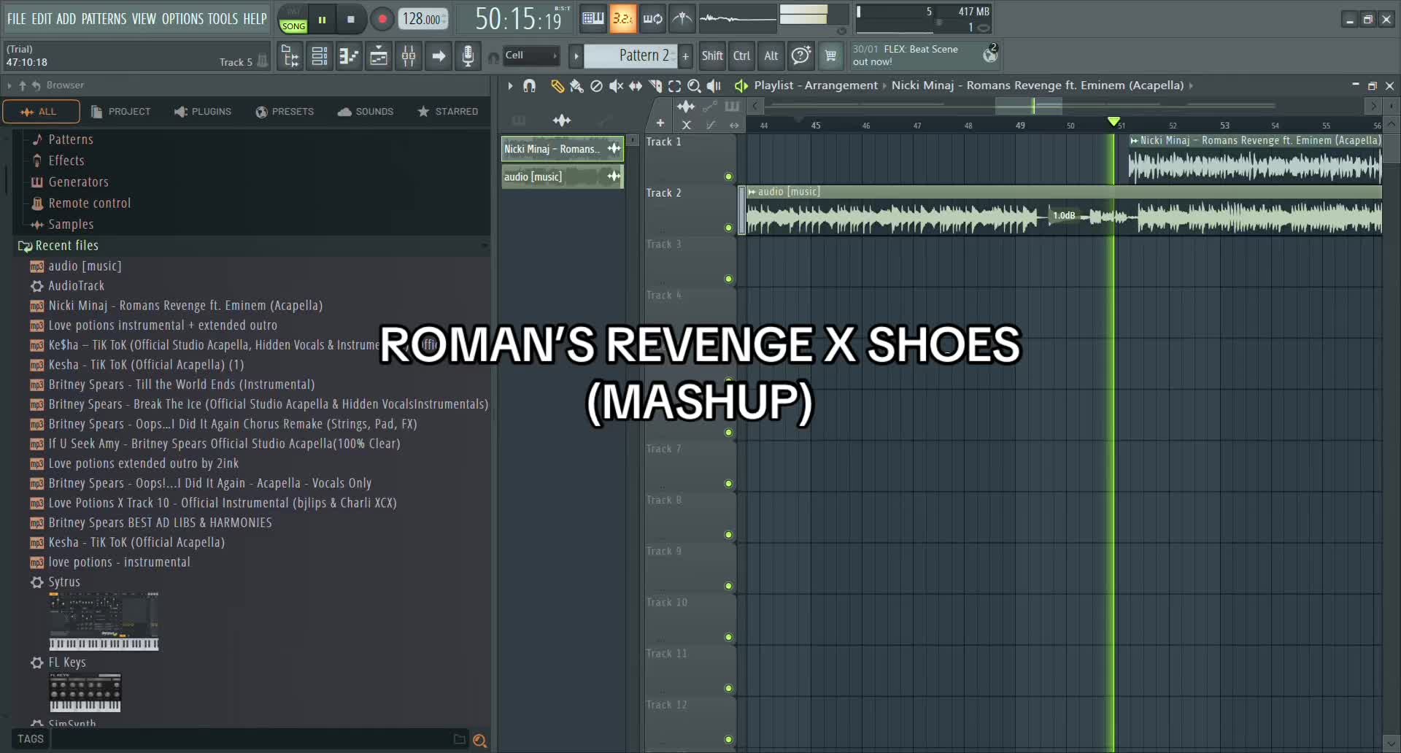Toggle typing keyboard to piano icon
Viewport: 1401px width, 753px height.
coord(593,19)
